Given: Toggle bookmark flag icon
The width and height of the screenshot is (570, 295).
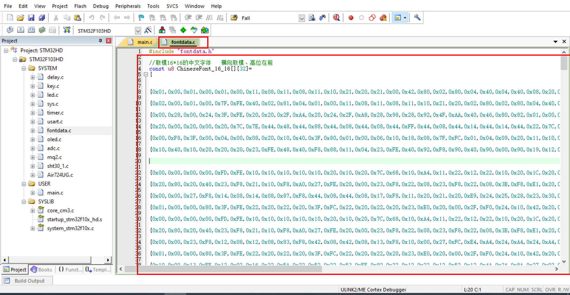Looking at the screenshot, I should [x=141, y=18].
